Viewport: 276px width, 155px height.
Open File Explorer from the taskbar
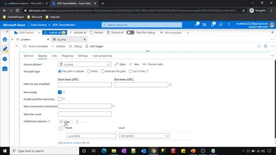[x=114, y=151]
